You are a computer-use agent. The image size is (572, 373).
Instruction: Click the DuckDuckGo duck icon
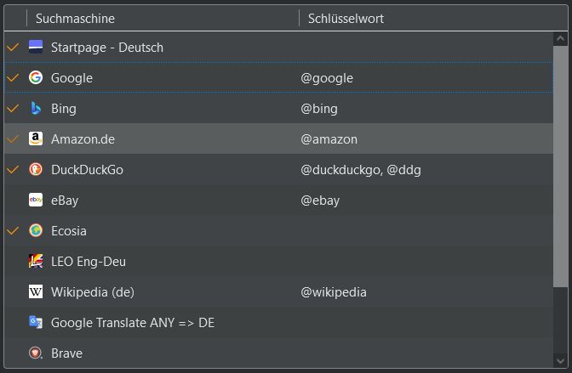click(x=36, y=169)
